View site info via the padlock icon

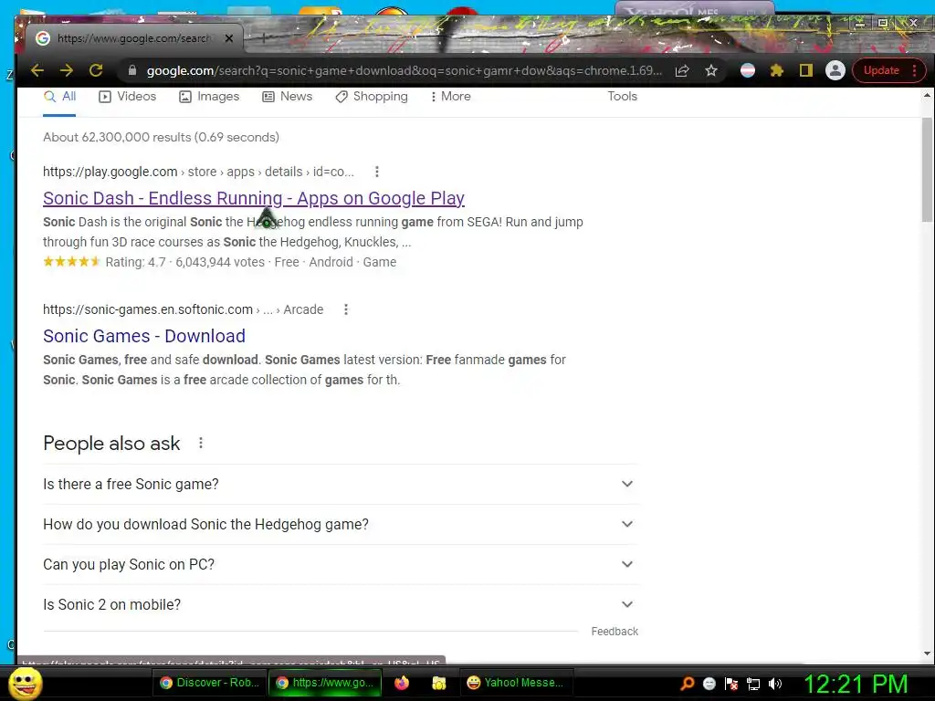(132, 70)
